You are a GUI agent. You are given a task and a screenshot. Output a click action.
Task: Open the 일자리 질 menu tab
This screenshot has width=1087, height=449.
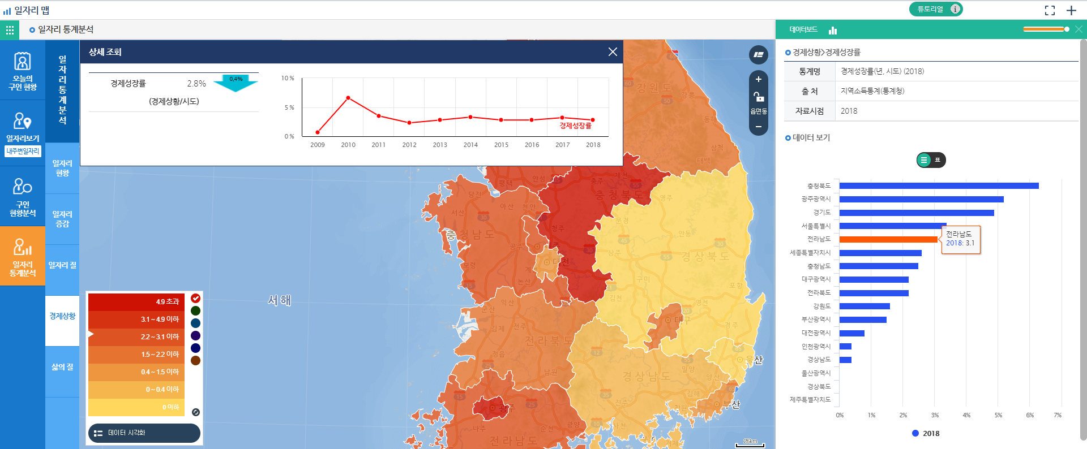(x=62, y=265)
